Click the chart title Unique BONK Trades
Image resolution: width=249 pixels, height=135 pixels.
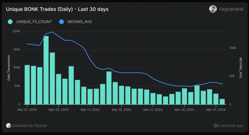coord(57,9)
